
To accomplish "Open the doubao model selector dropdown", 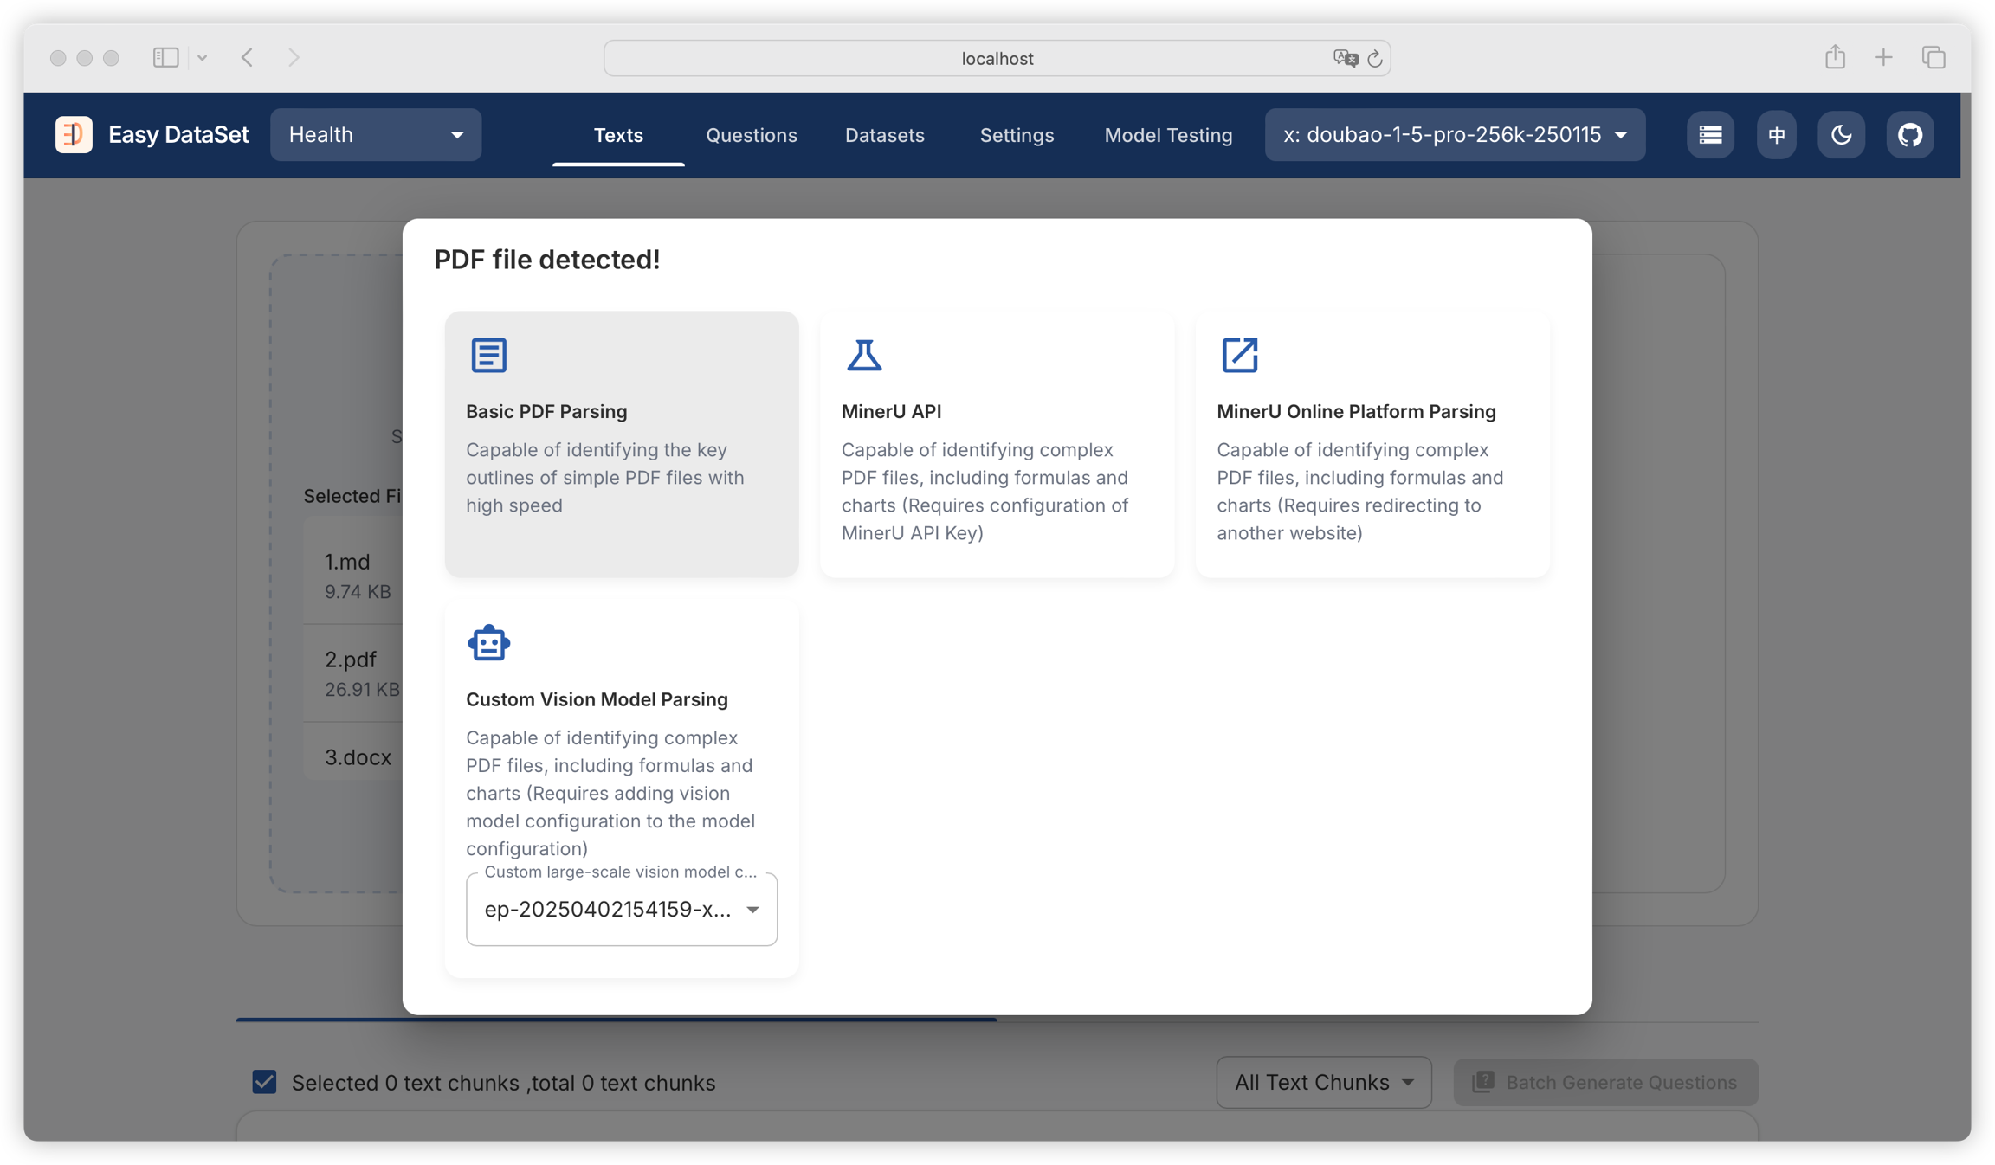I will (x=1454, y=135).
